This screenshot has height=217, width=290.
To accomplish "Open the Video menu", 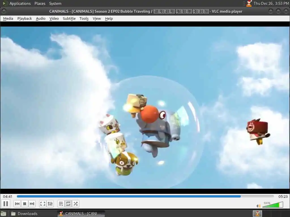I will pyautogui.click(x=54, y=18).
